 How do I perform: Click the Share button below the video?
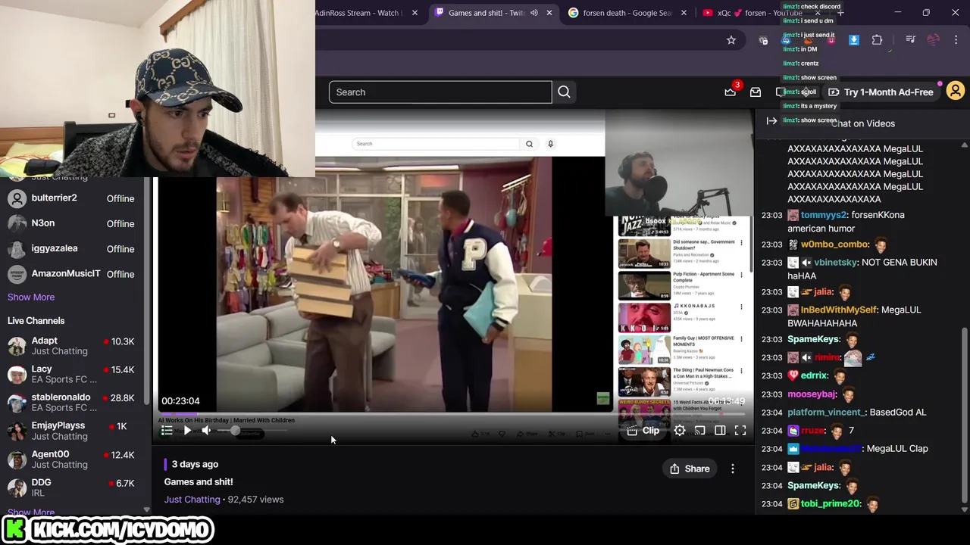click(x=690, y=469)
